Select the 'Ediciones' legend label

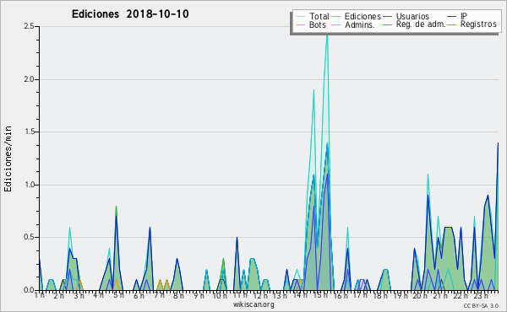click(x=363, y=16)
